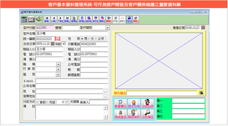The height and width of the screenshot is (126, 228).
Task: Click the printer icon in the toolbar
Action: pyautogui.click(x=129, y=19)
